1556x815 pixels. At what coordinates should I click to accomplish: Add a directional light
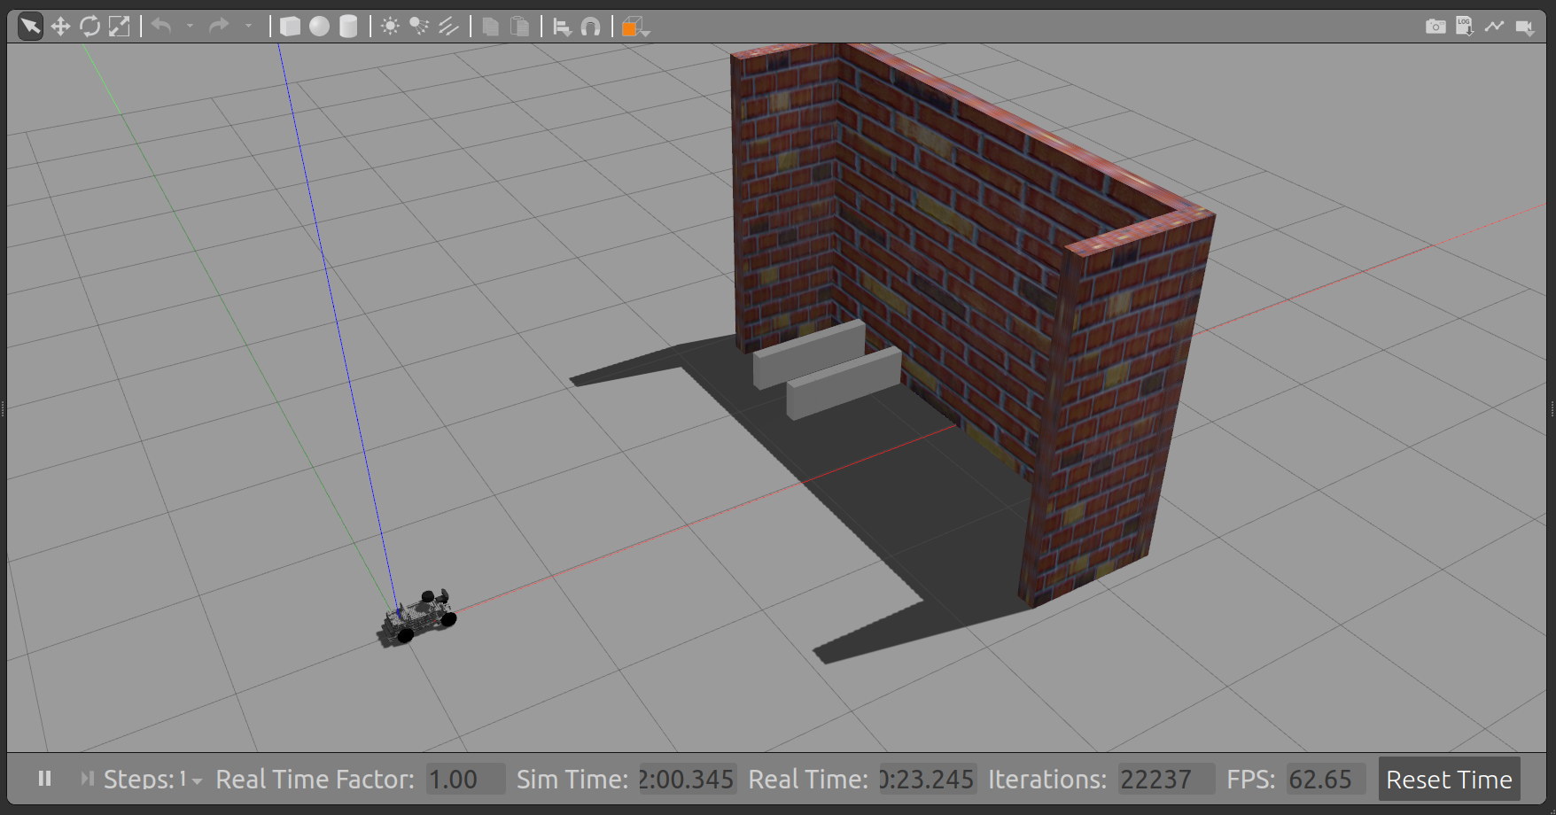(x=448, y=27)
